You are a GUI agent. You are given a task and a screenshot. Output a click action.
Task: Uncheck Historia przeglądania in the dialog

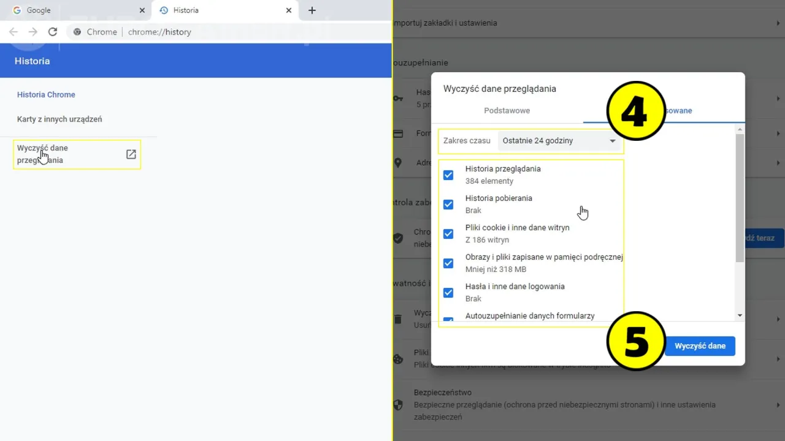[x=448, y=175]
